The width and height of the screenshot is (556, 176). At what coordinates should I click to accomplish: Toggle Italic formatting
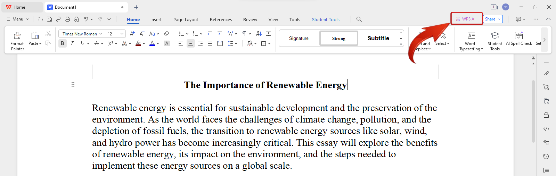coord(72,43)
